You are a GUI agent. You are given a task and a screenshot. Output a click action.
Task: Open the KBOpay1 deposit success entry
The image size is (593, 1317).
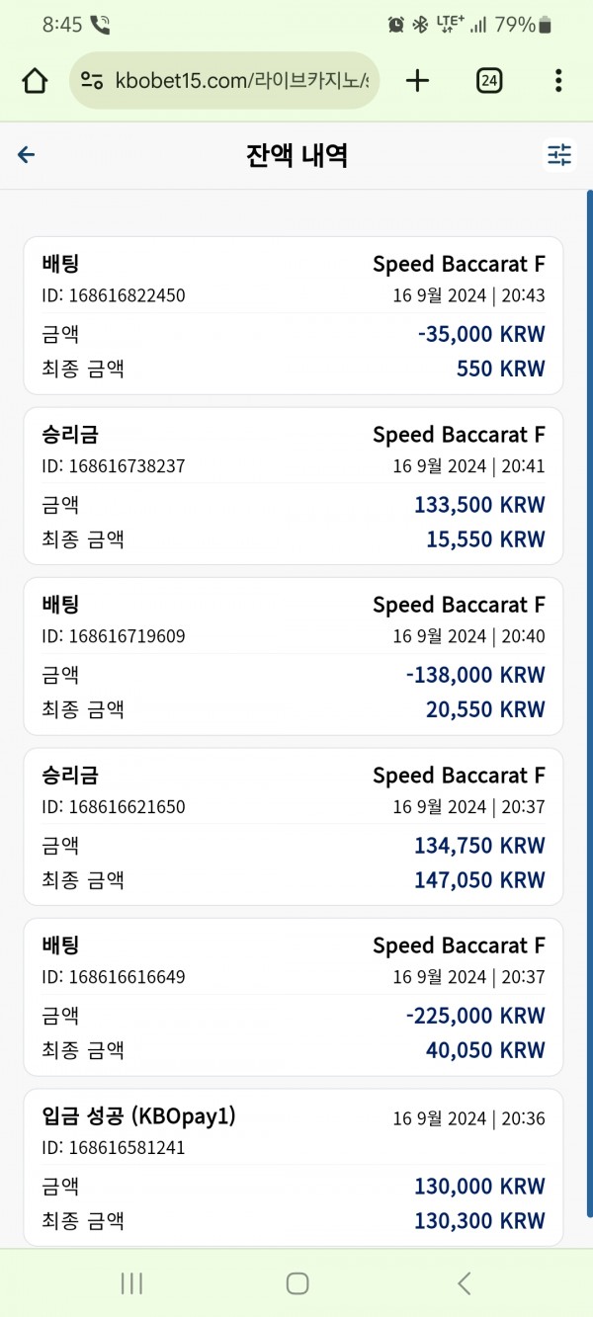(x=294, y=1168)
